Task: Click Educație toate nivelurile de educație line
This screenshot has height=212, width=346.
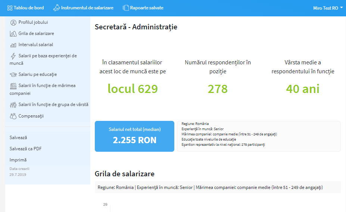Action: [x=209, y=139]
